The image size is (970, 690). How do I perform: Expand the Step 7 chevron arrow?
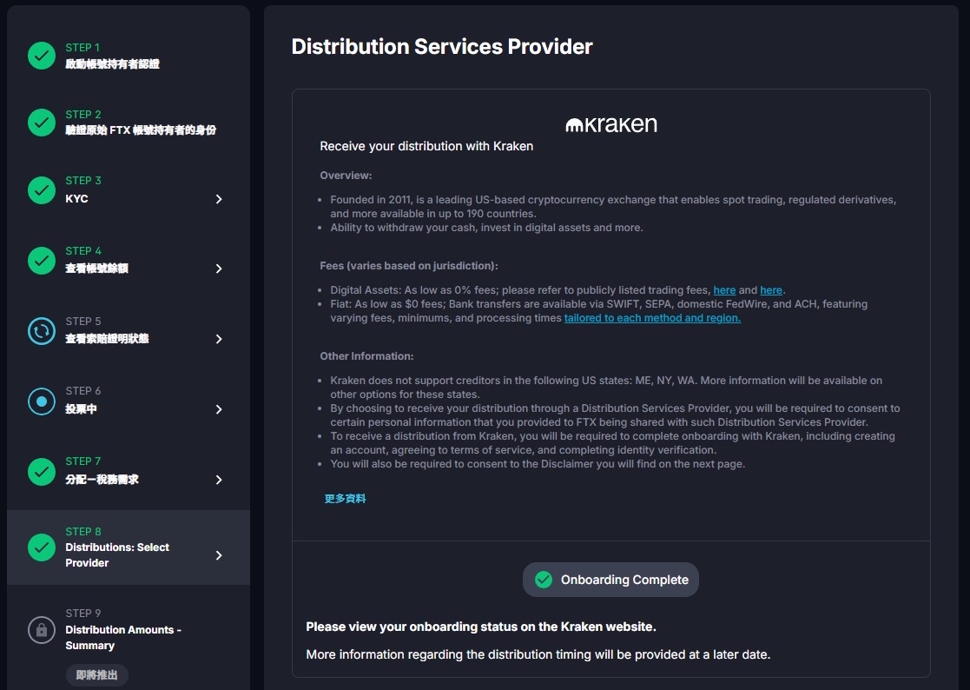click(219, 480)
